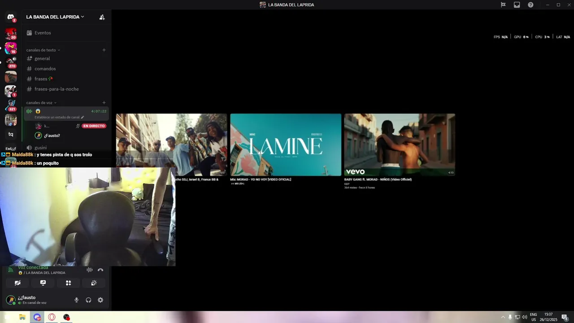
Task: Open ENG US language selector
Action: [534, 317]
